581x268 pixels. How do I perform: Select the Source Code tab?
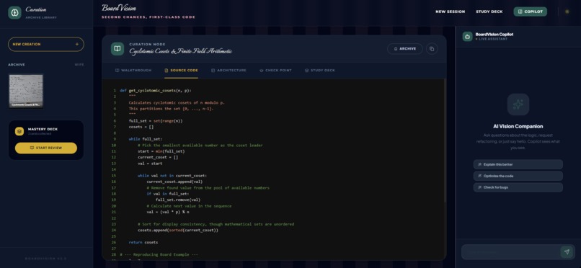point(181,71)
